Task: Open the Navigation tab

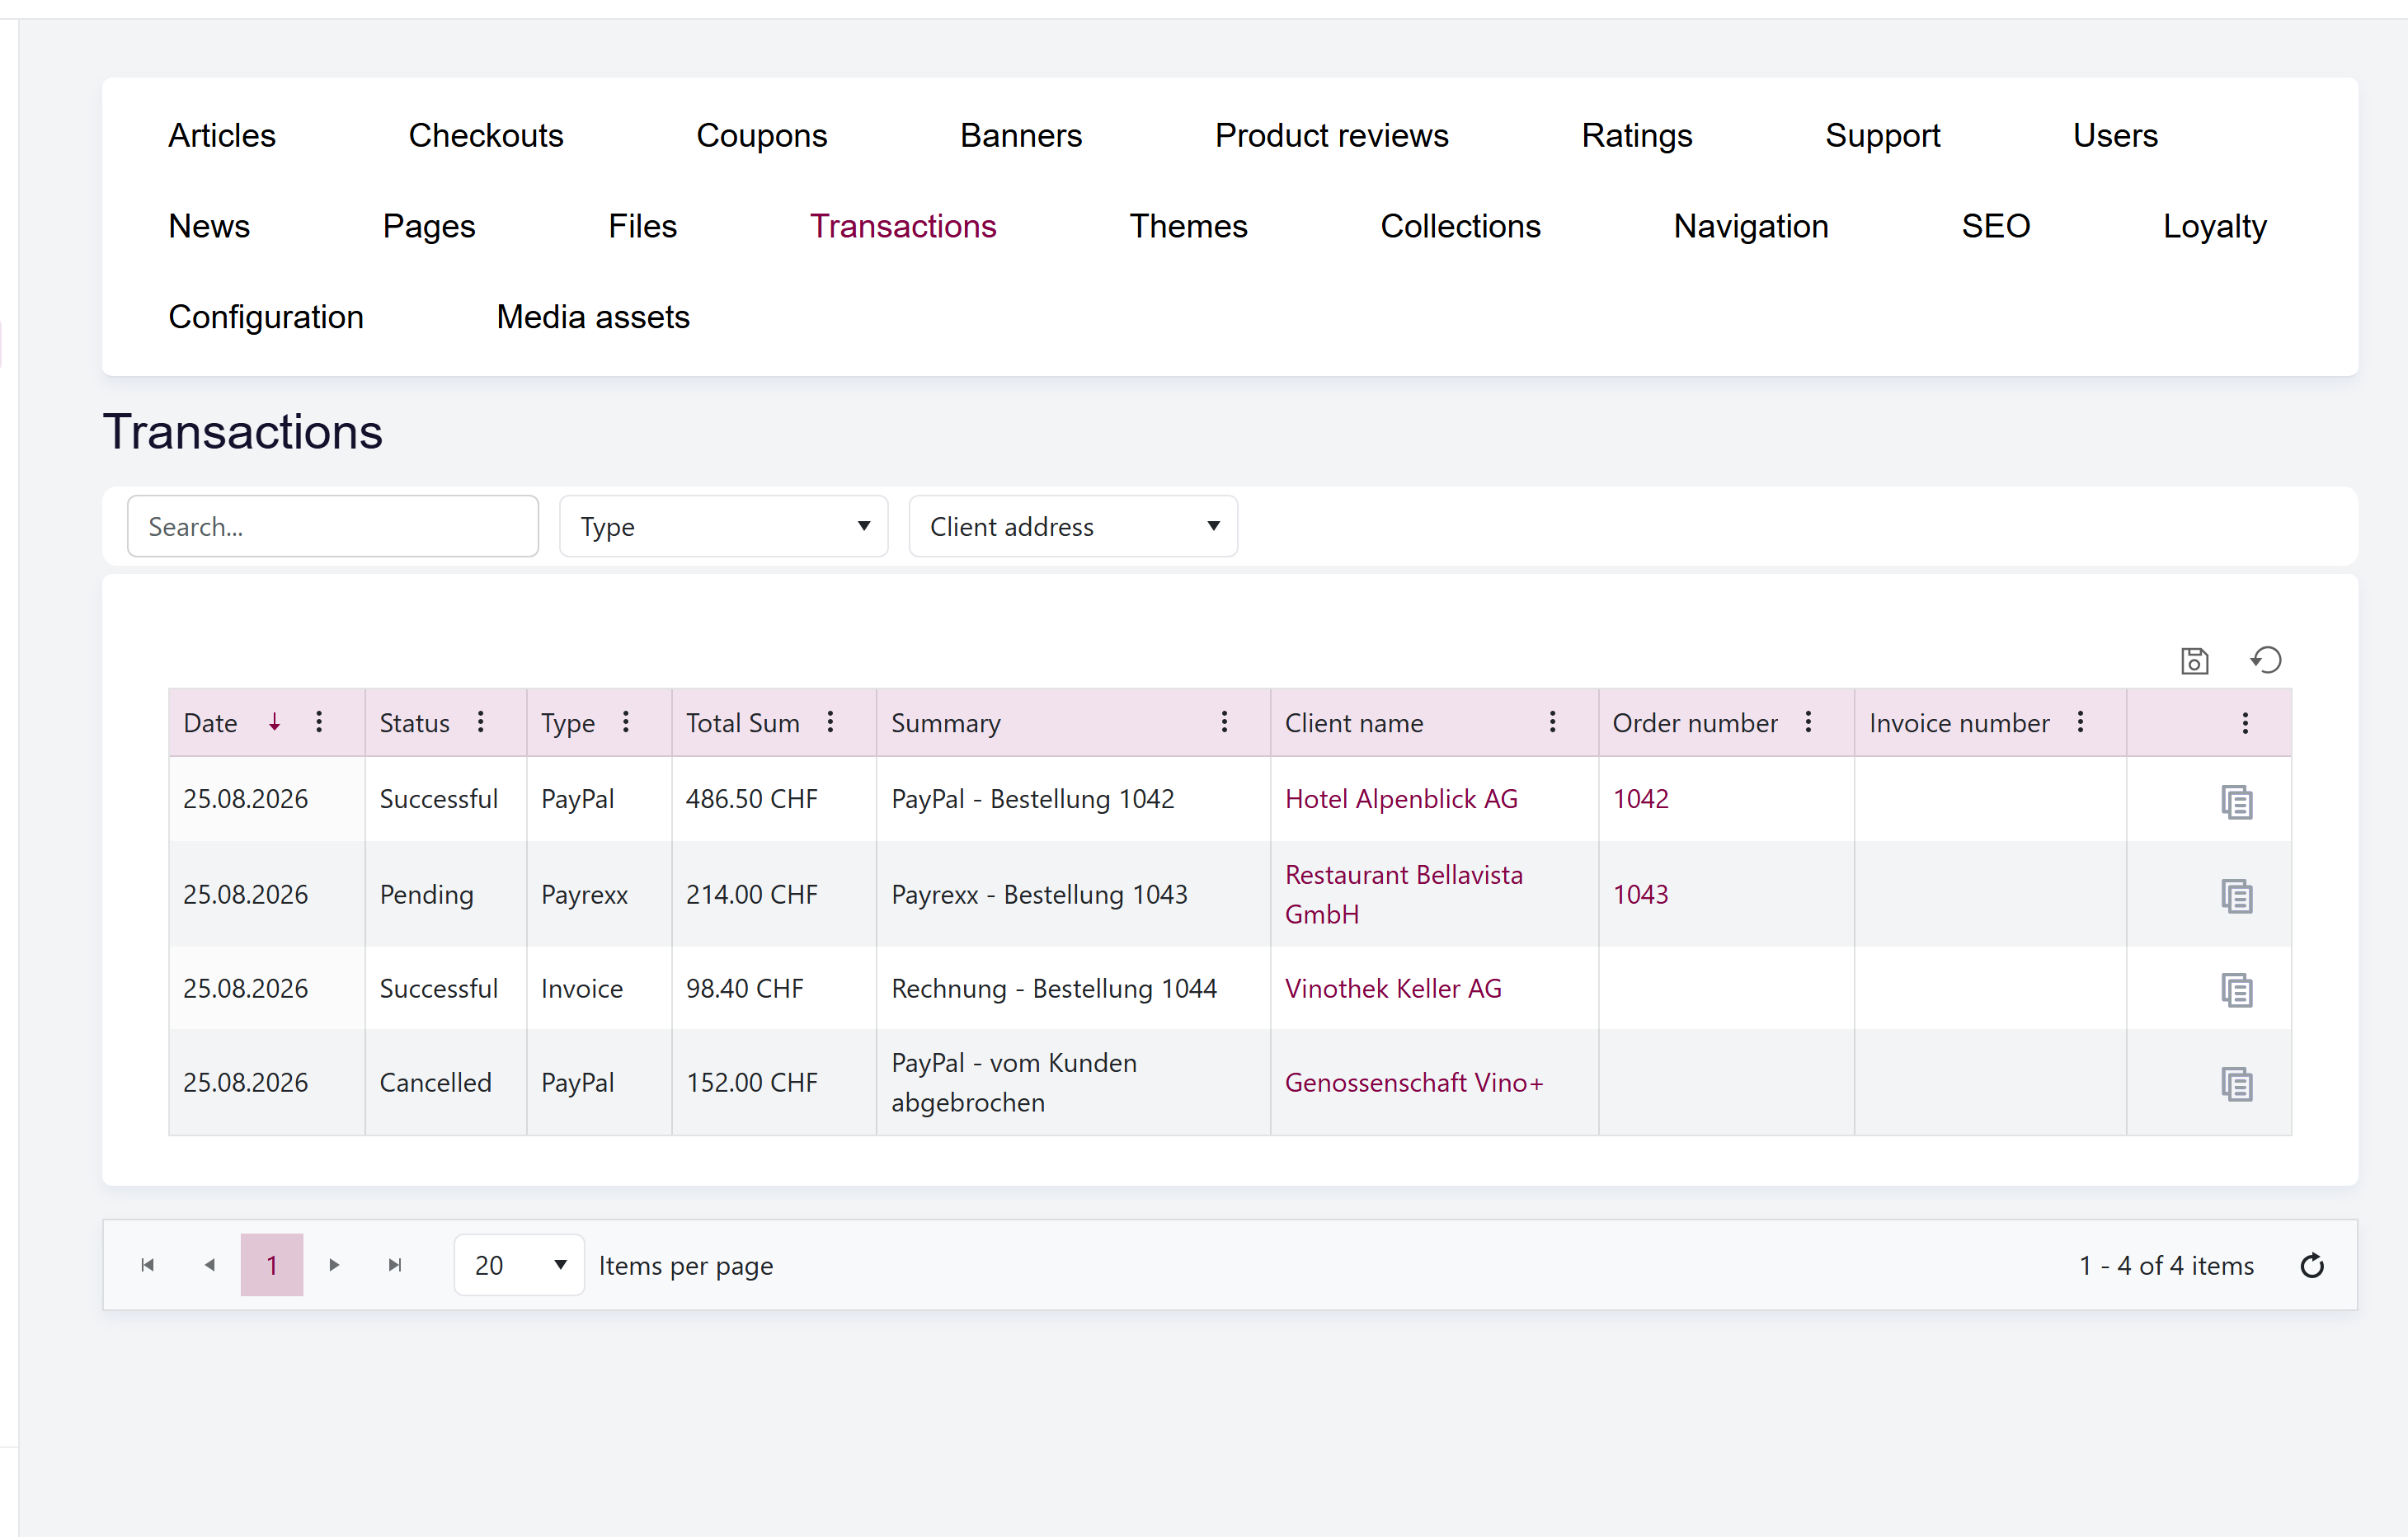Action: pos(1751,226)
